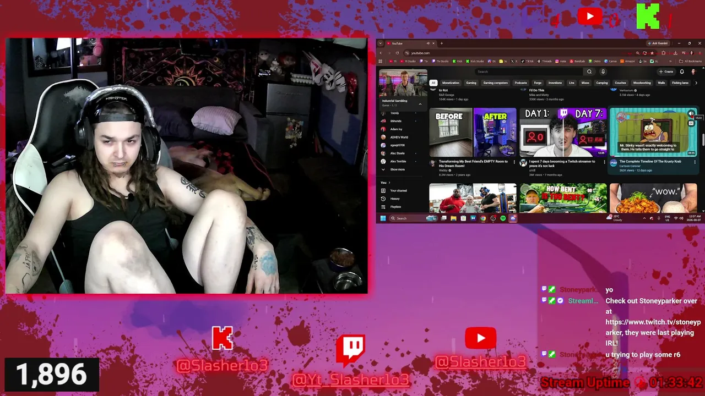Open options for Krusty Krab Timeline video

695,162
